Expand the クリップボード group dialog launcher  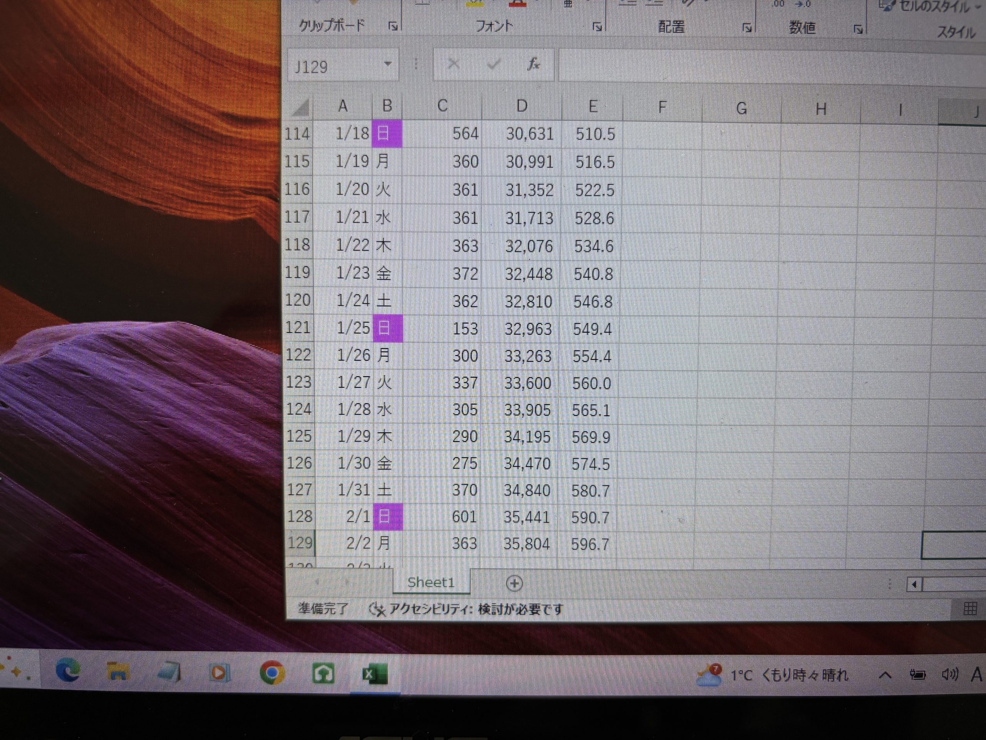(x=393, y=27)
